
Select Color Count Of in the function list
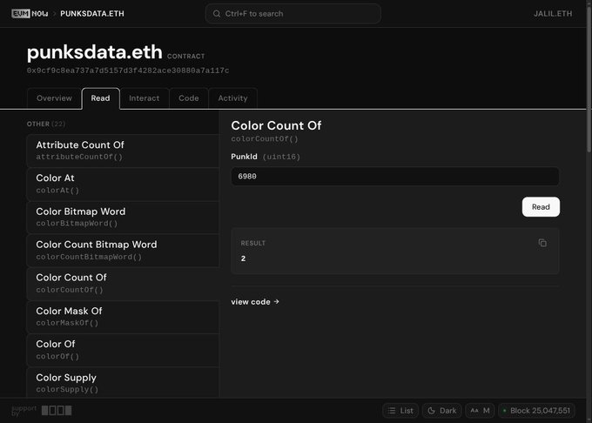pos(123,284)
